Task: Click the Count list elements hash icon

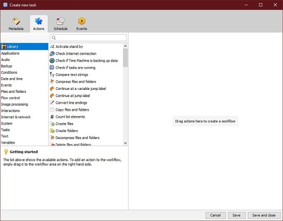Action: tap(52, 117)
